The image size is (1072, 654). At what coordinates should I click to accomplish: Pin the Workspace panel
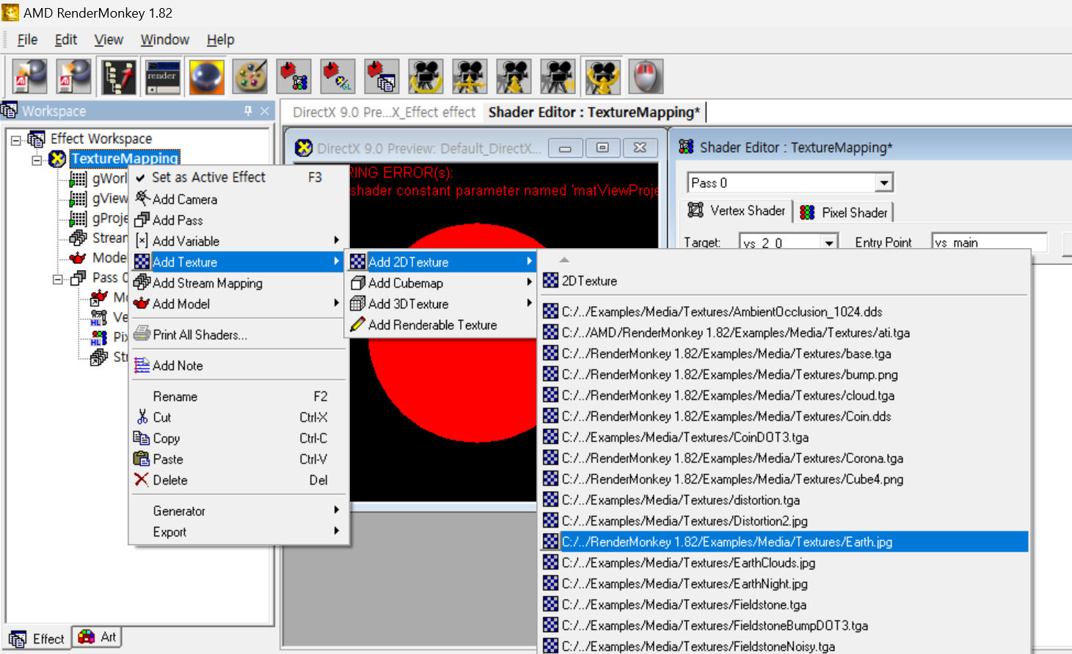(x=248, y=111)
